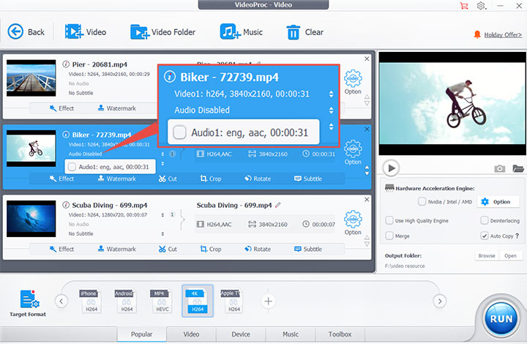
Task: Open output folder icon under preview
Action: point(518,168)
